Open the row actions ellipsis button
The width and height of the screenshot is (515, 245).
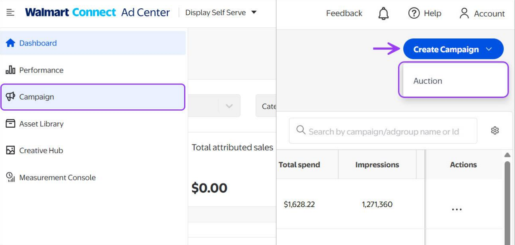457,209
